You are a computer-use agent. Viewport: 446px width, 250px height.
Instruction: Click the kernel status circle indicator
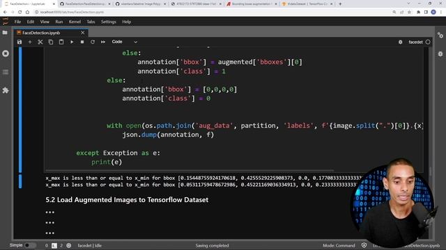pos(428,42)
